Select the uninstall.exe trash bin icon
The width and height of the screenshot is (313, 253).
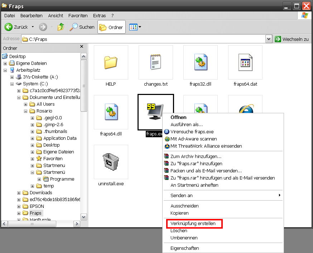point(111,162)
